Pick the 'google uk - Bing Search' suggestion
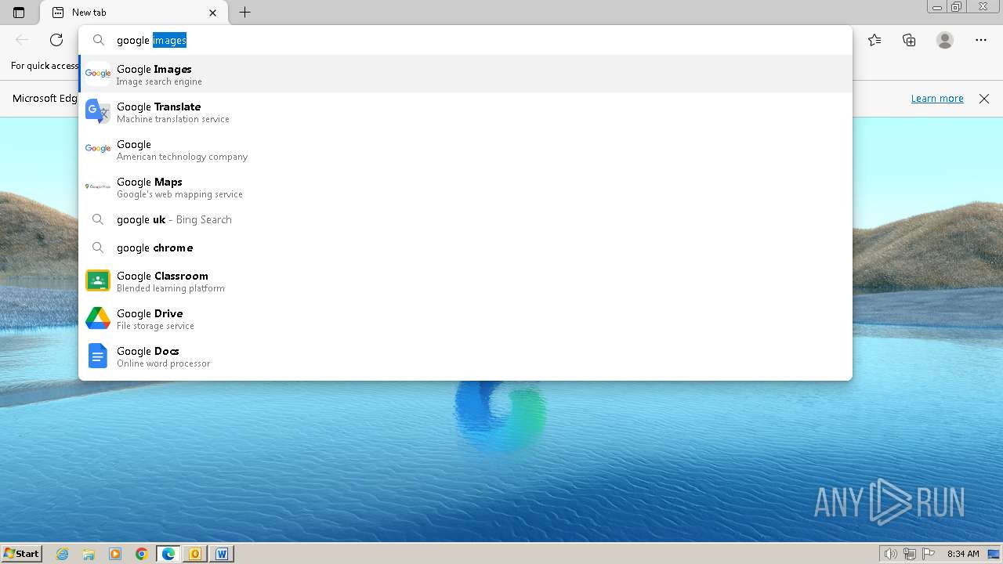 point(465,219)
